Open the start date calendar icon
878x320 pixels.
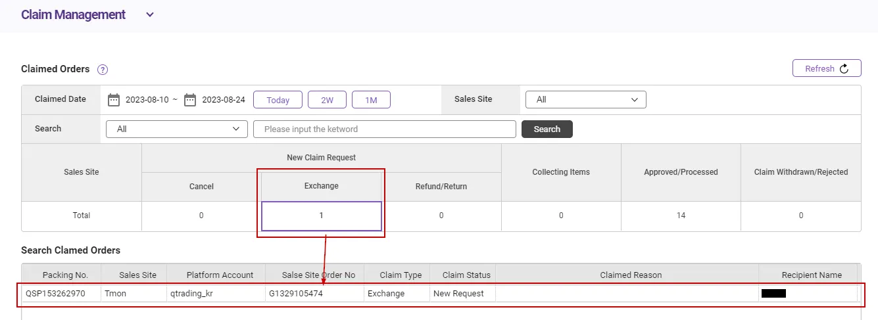click(114, 100)
